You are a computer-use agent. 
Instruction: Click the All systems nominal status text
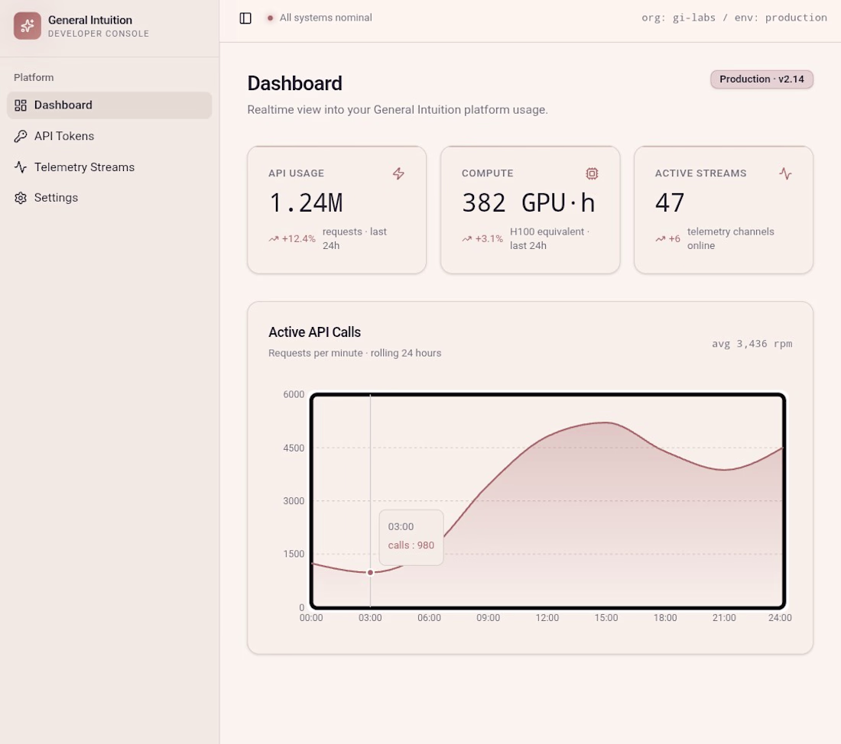click(326, 18)
